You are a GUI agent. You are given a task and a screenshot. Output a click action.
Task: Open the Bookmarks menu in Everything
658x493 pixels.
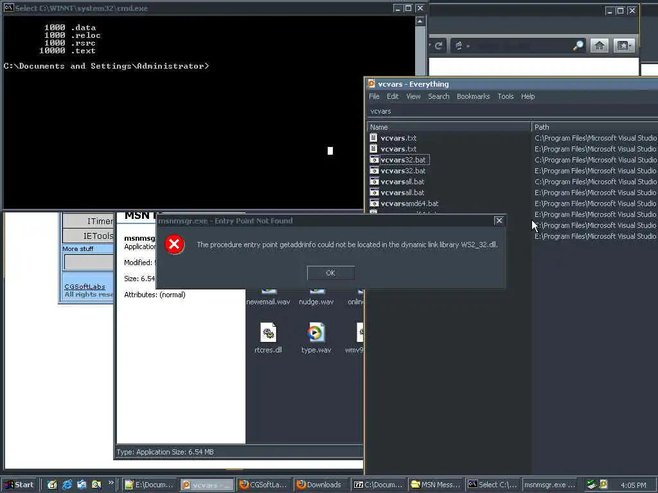pos(474,96)
